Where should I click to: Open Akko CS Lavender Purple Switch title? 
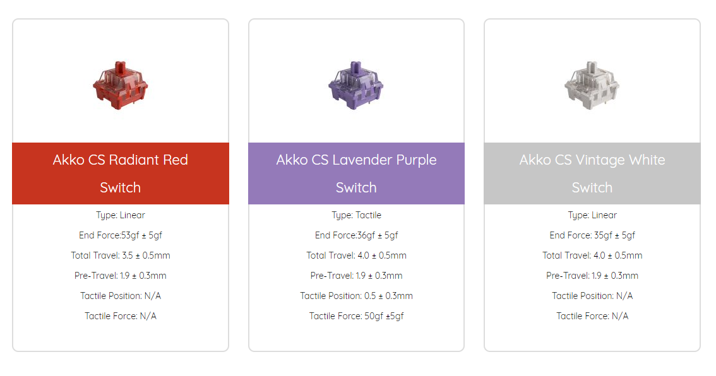click(x=356, y=173)
